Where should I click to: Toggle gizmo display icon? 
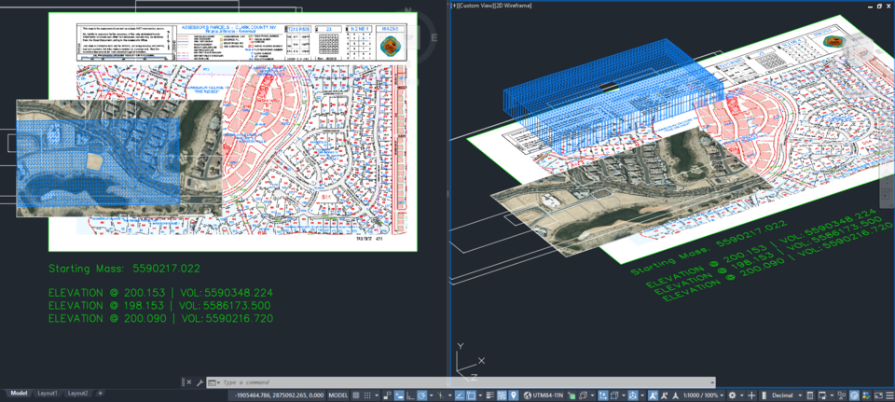pyautogui.click(x=633, y=395)
